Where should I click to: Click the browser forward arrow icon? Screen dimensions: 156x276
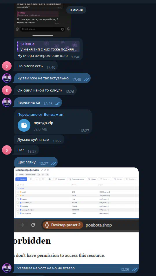pos(22,225)
